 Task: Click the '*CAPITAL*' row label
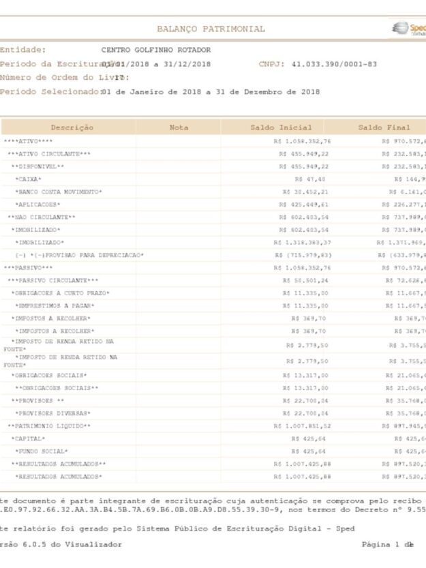pyautogui.click(x=28, y=438)
